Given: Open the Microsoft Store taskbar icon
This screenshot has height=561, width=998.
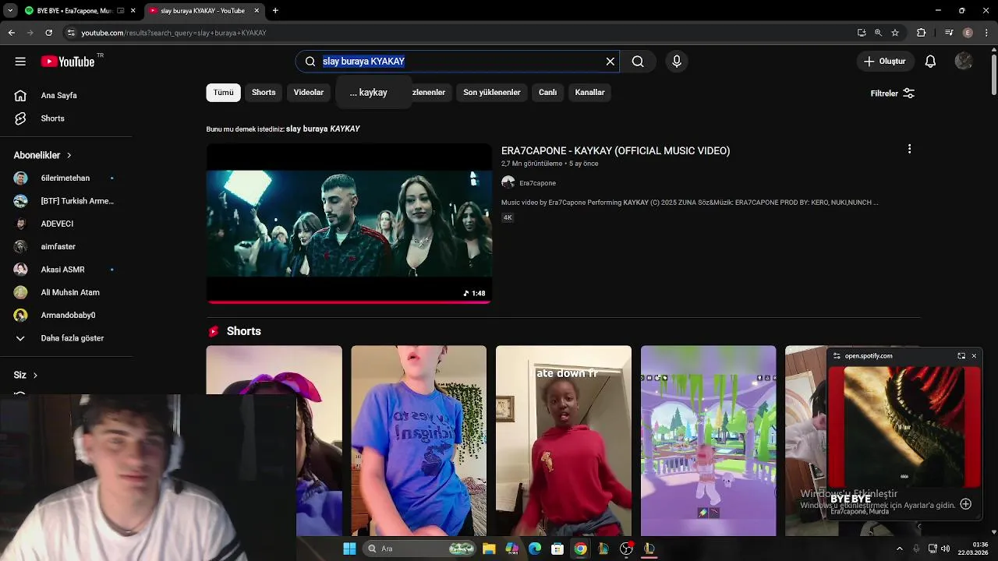Looking at the screenshot, I should [x=557, y=549].
